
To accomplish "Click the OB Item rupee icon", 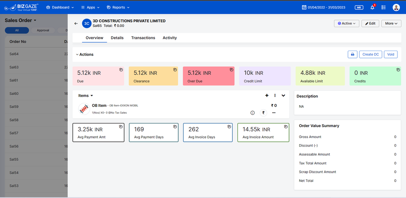I will [263, 113].
